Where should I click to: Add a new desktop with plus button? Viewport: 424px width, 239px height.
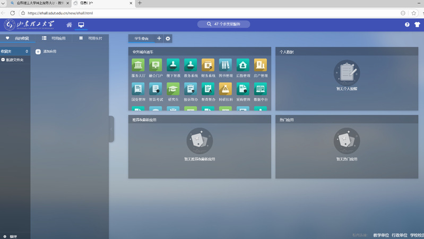point(159,38)
